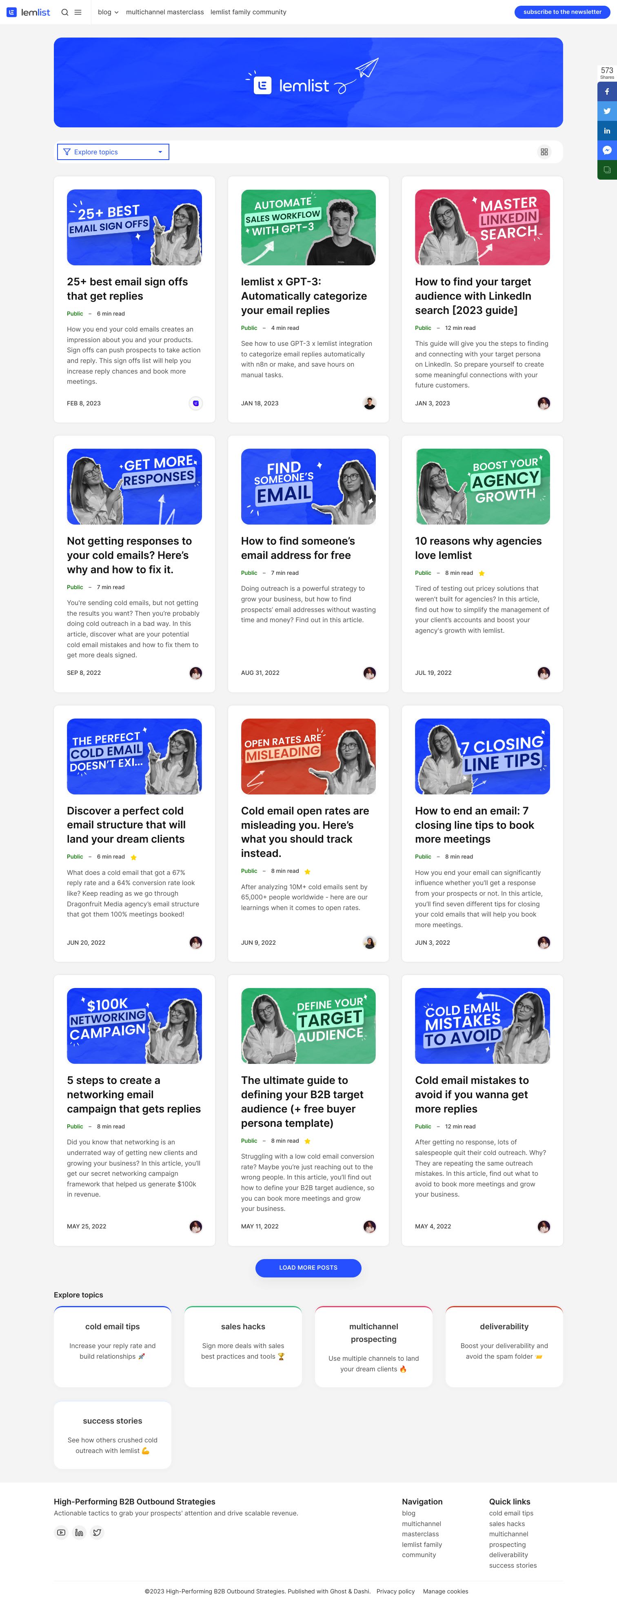Share via the Messenger icon
The height and width of the screenshot is (1602, 617).
point(607,150)
